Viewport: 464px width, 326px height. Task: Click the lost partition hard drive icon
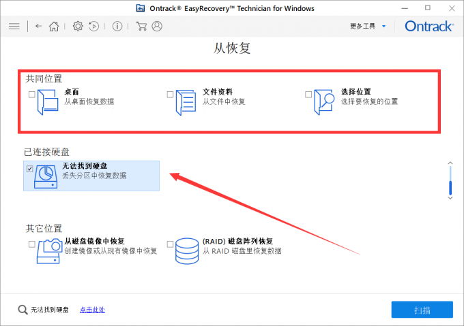tap(46, 177)
